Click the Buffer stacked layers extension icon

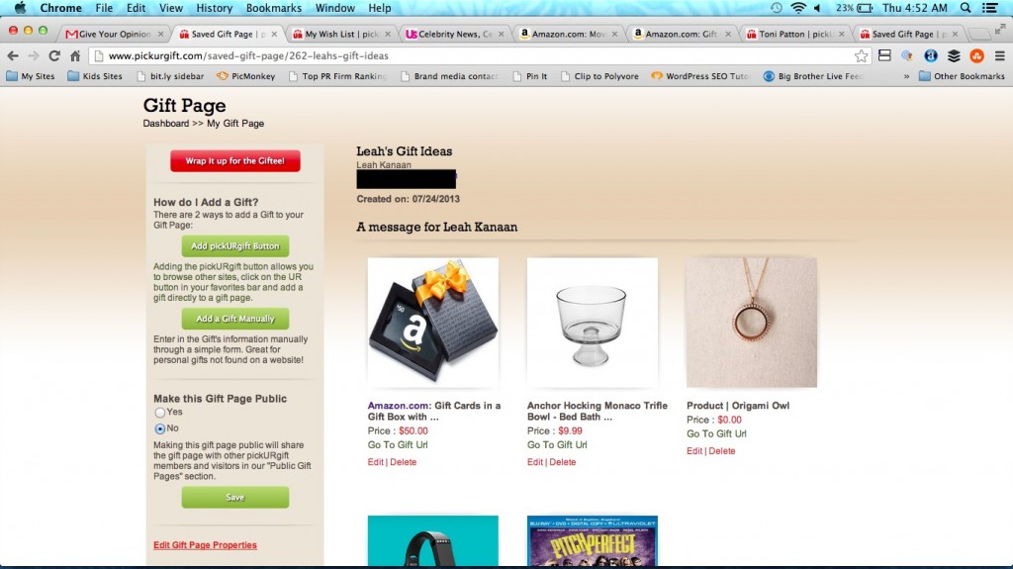click(x=954, y=56)
